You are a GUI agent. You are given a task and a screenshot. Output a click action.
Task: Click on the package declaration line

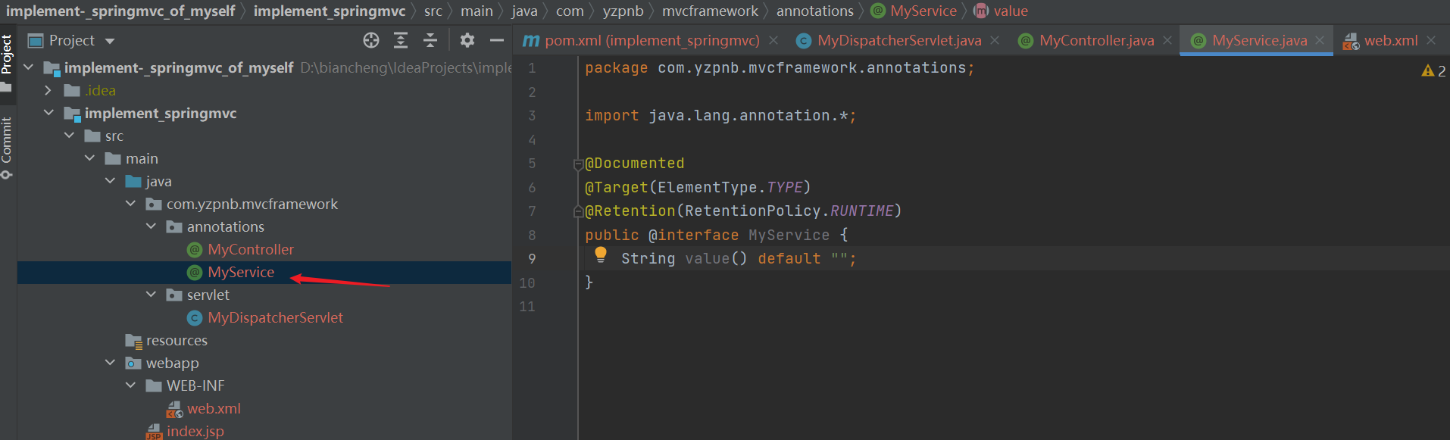tap(780, 68)
